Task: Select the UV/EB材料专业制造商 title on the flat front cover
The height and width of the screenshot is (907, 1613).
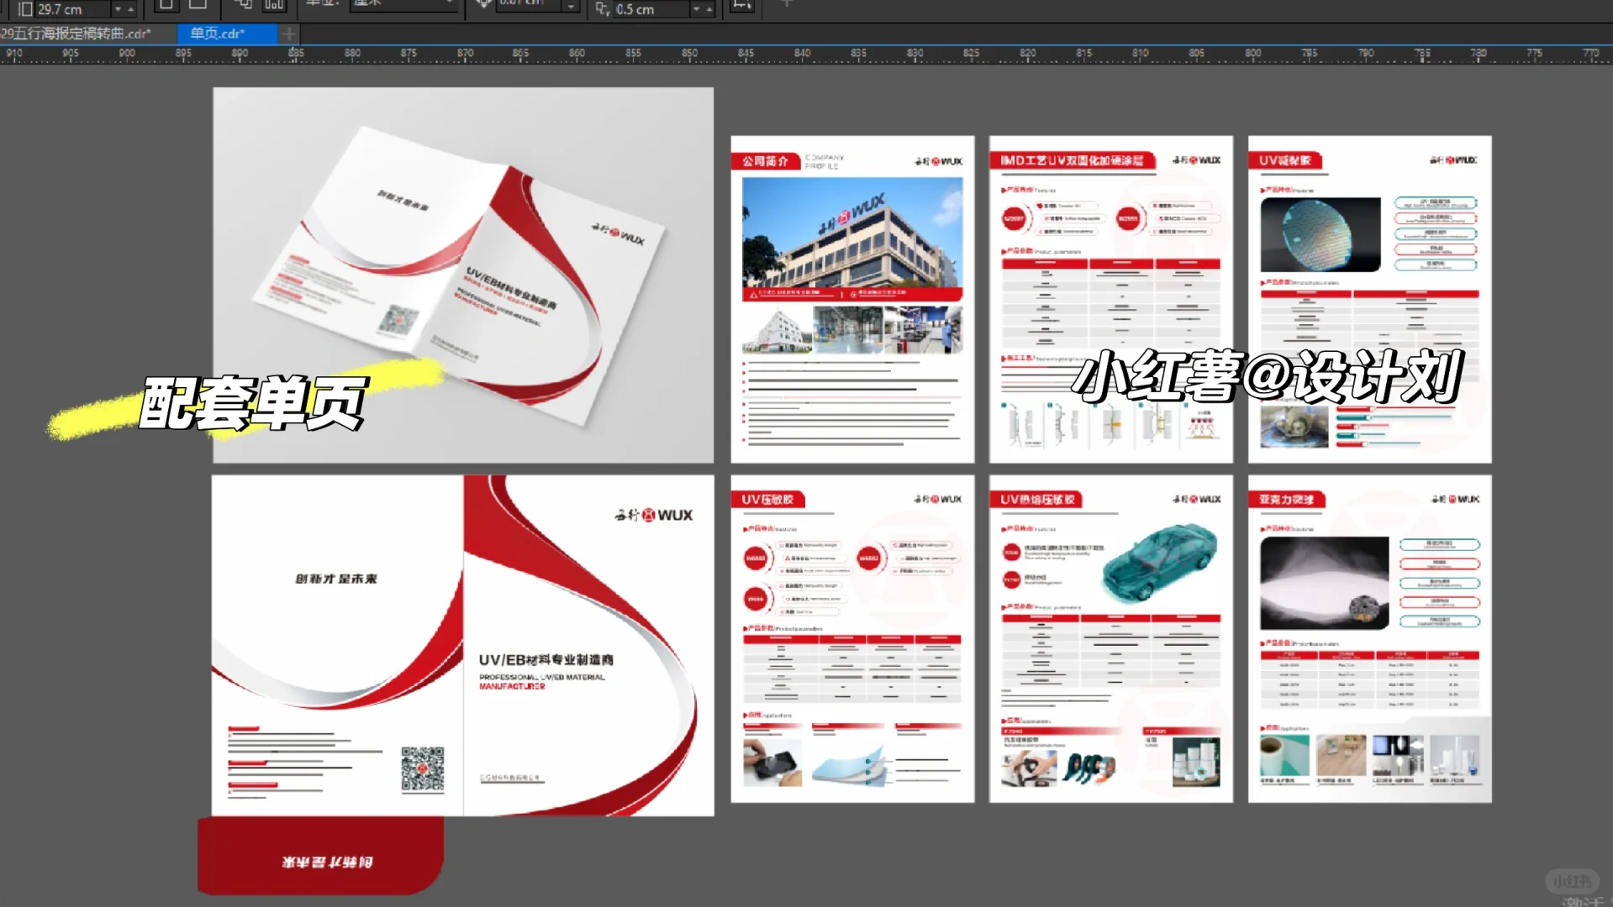Action: click(546, 660)
